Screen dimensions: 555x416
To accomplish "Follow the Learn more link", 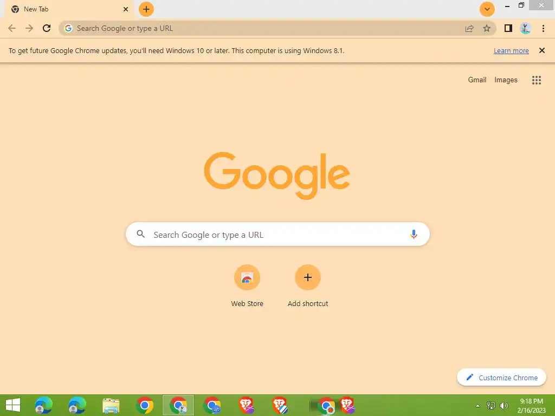I will pyautogui.click(x=511, y=50).
